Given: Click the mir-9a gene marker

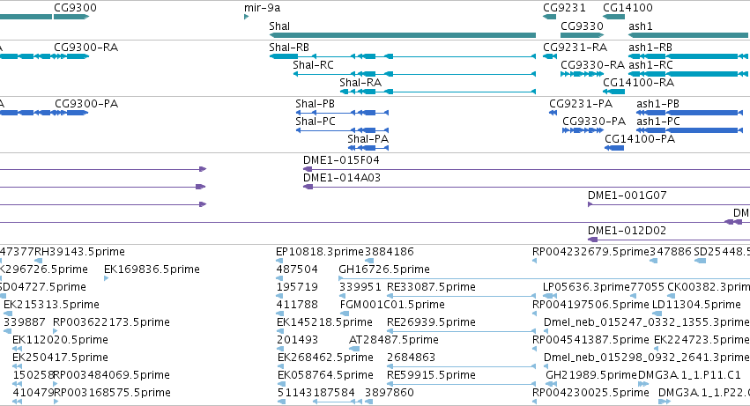Looking at the screenshot, I should (x=247, y=17).
